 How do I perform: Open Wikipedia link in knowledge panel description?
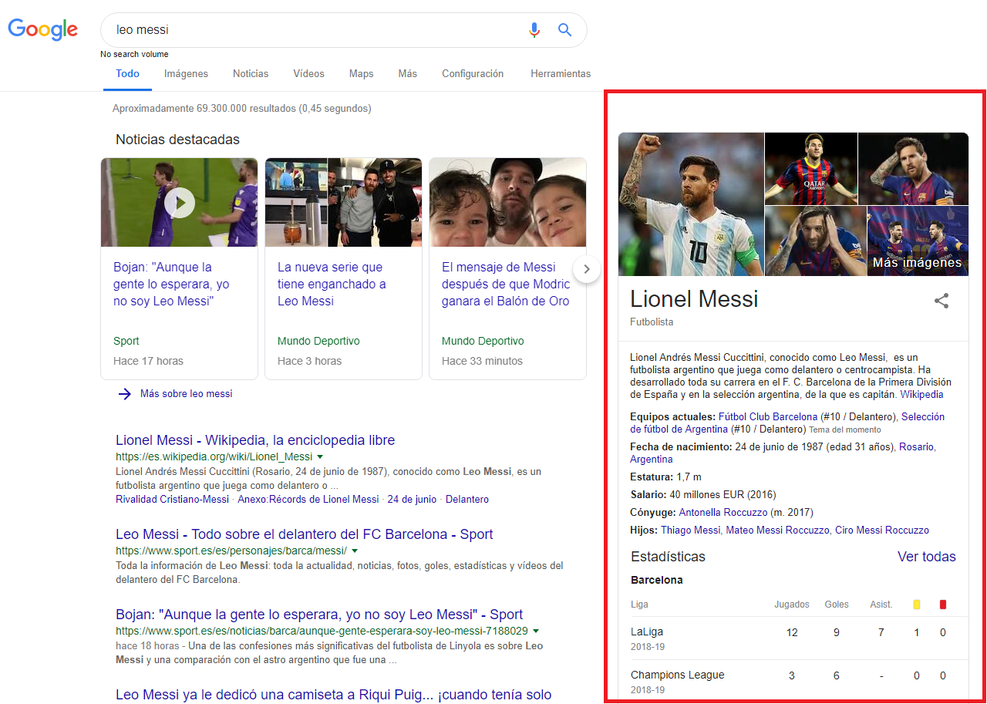pyautogui.click(x=922, y=394)
